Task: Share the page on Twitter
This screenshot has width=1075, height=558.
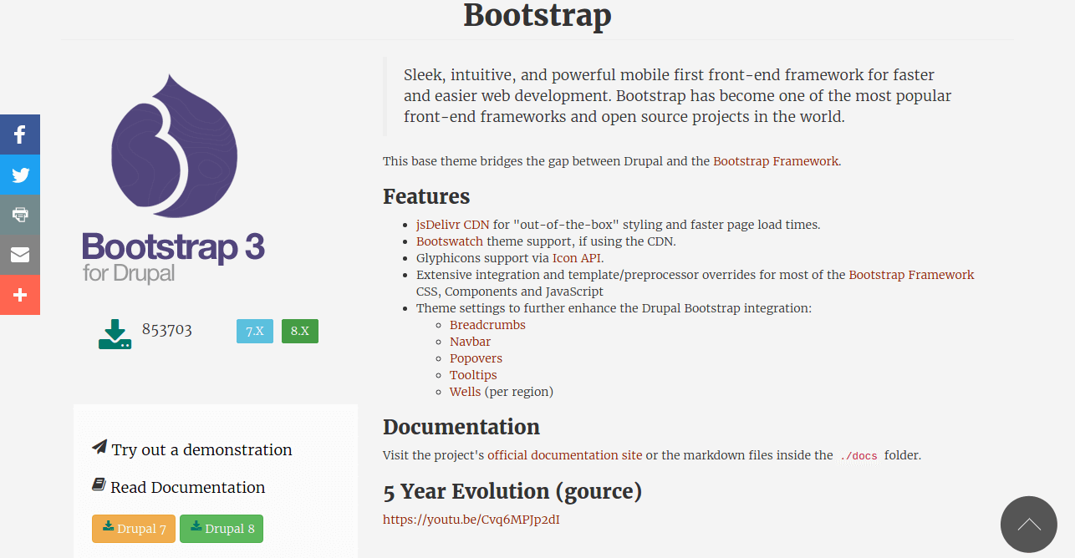Action: coord(20,175)
